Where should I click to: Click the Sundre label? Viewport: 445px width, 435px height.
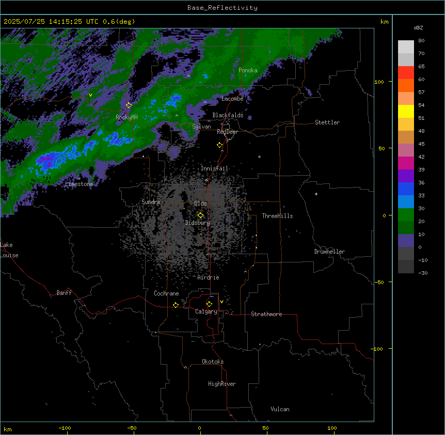pyautogui.click(x=151, y=202)
